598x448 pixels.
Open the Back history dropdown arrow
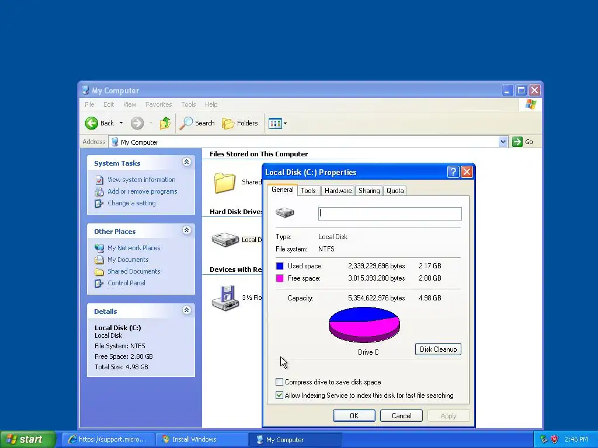tap(121, 123)
